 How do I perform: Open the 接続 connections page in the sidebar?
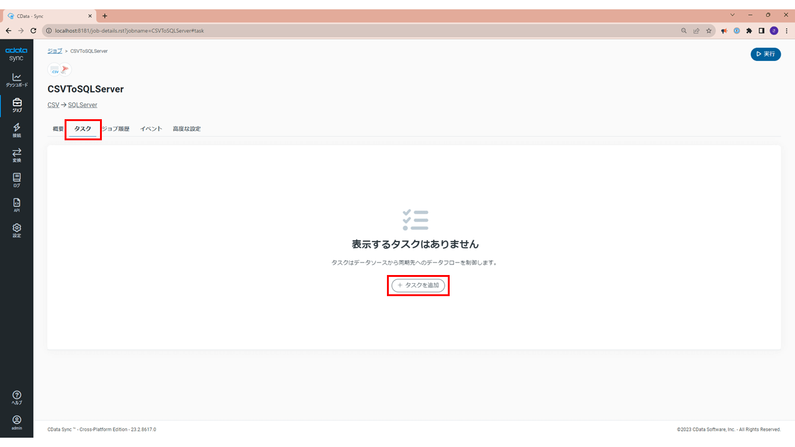pyautogui.click(x=17, y=130)
